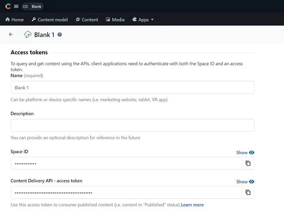Select the masked Content Delivery API token field
The image size is (284, 211).
click(x=126, y=193)
